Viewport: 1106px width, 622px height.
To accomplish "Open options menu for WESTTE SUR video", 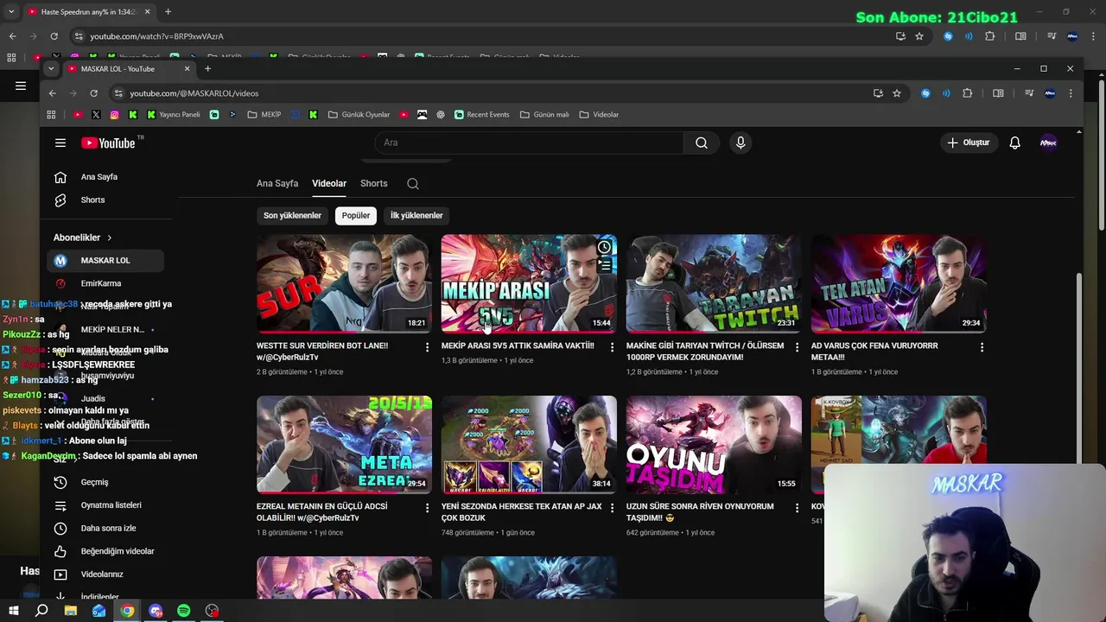I will pyautogui.click(x=427, y=347).
